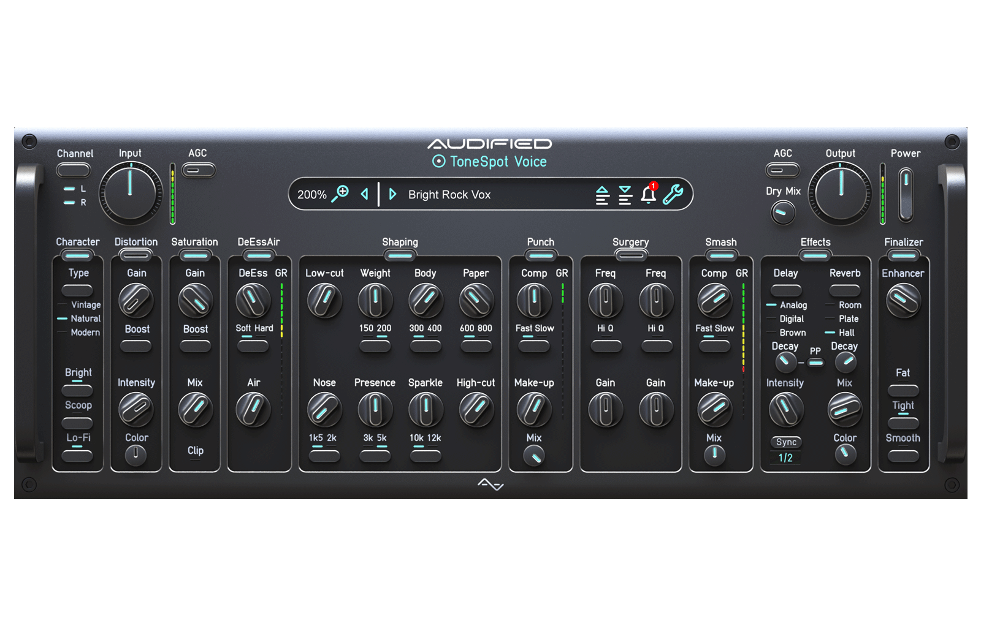This screenshot has width=981, height=626.
Task: Flip the Power switch
Action: coord(906,195)
